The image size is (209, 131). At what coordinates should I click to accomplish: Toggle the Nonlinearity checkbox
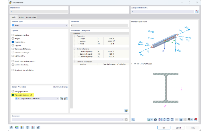point(13,56)
